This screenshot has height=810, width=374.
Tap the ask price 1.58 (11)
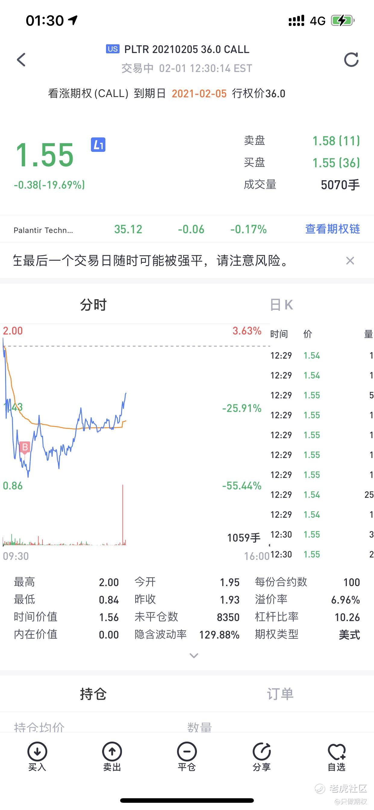tap(336, 141)
